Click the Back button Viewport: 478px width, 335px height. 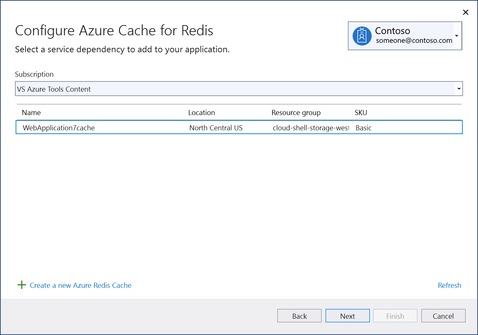pyautogui.click(x=299, y=316)
